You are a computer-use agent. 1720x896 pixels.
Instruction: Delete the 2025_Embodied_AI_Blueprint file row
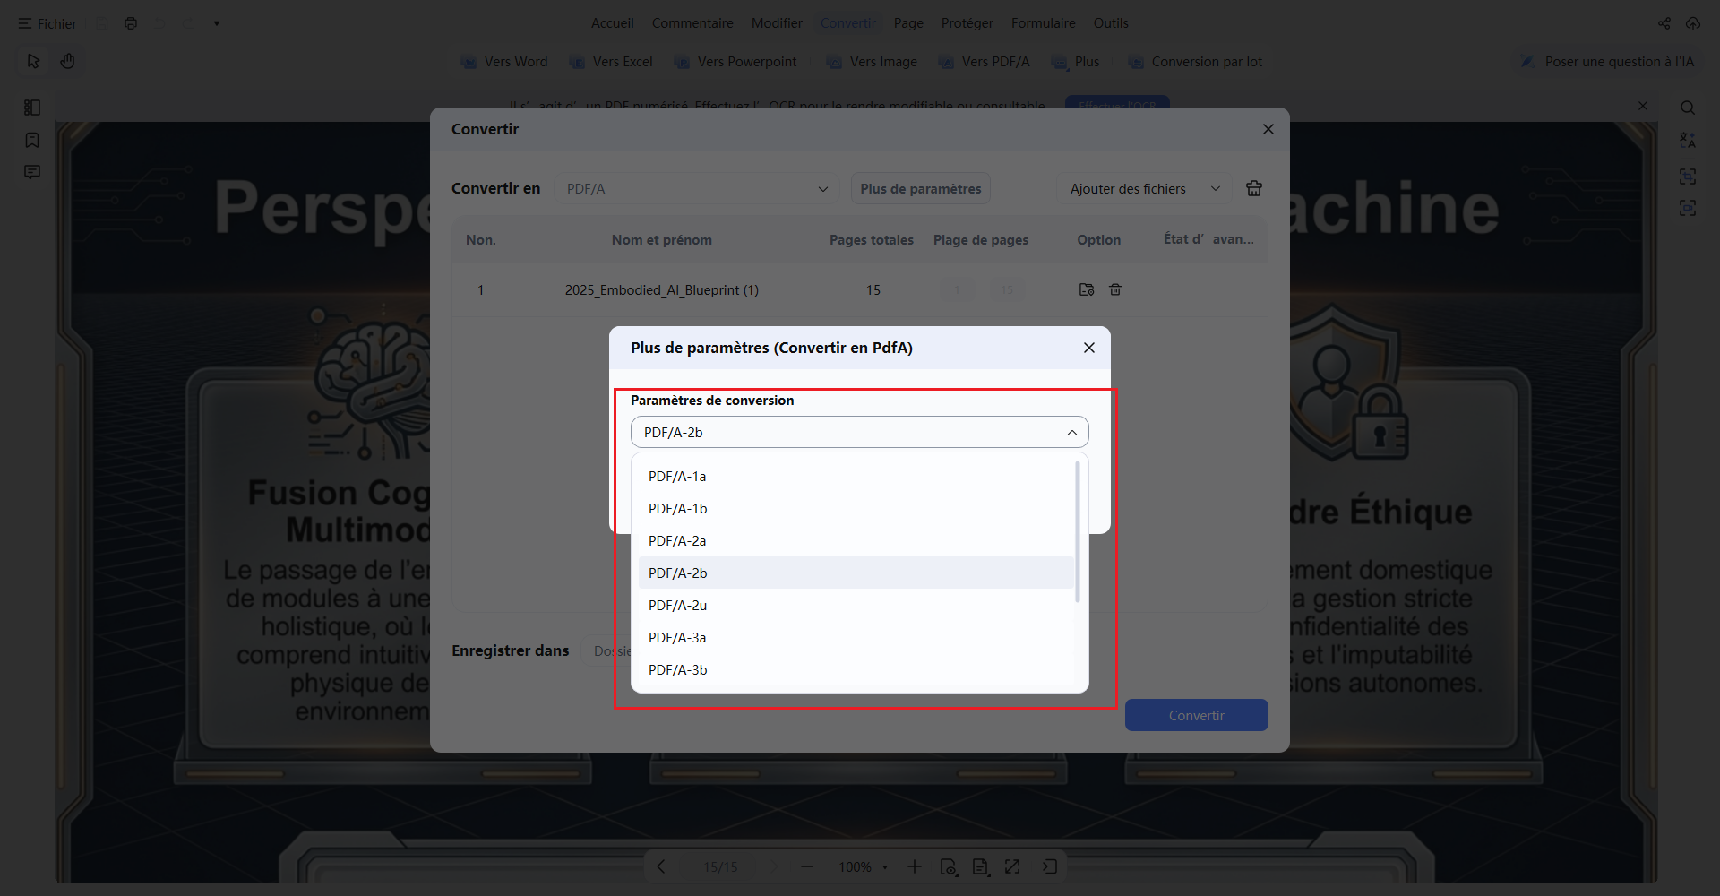(x=1115, y=289)
